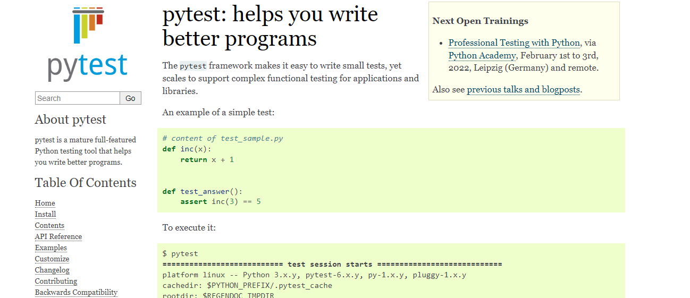Follow the Python Academy link
This screenshot has width=690, height=298.
tap(482, 56)
